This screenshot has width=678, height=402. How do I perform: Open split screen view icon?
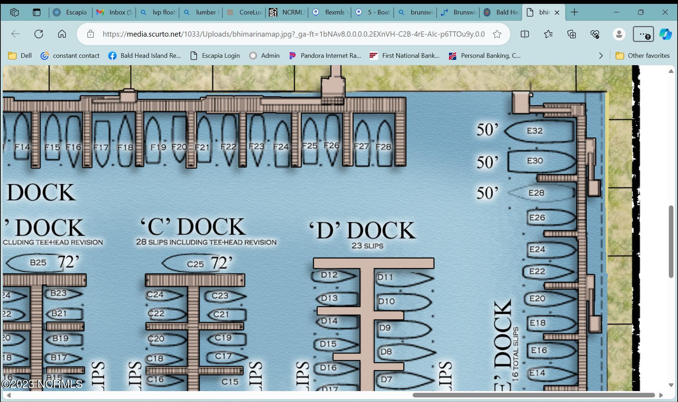[525, 34]
